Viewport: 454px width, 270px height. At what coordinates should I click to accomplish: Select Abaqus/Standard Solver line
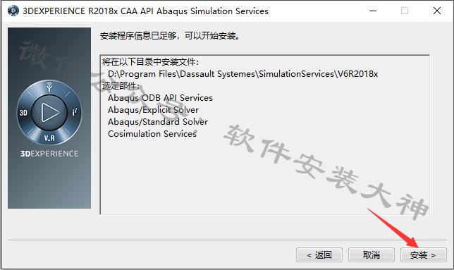coord(158,121)
